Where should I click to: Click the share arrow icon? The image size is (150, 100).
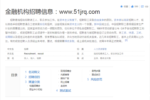(x=142, y=7)
